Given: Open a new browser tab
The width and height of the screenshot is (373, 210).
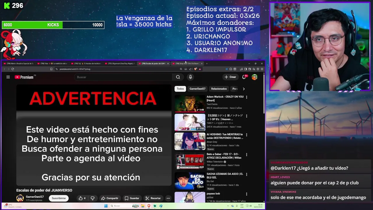Looking at the screenshot, I should point(207,63).
